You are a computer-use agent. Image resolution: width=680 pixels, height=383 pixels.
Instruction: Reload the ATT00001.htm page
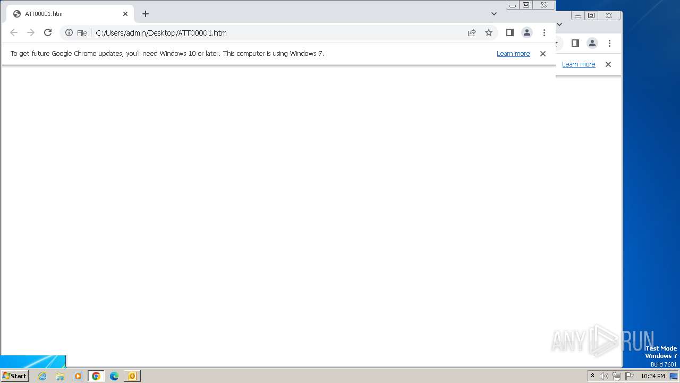48,32
